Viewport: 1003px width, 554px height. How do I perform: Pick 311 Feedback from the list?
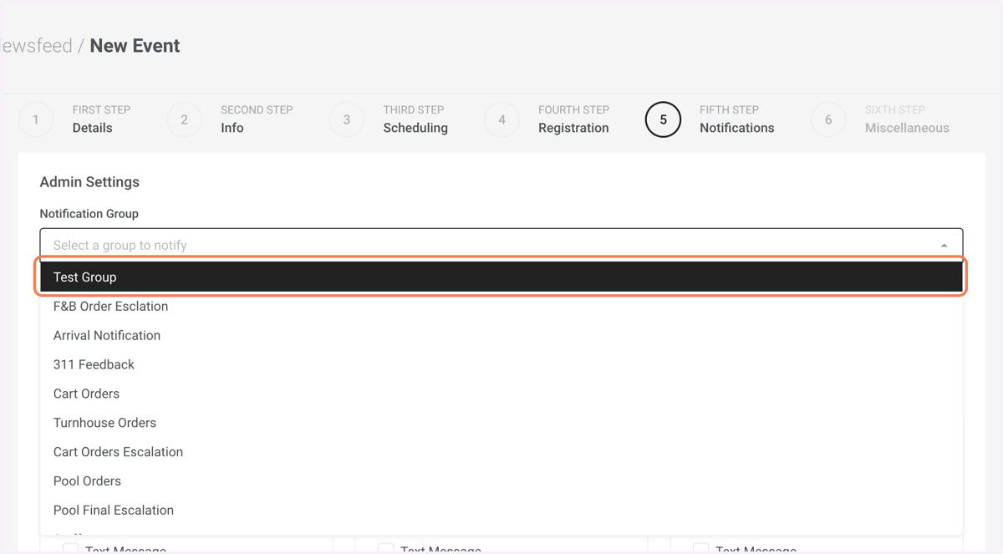[x=501, y=364]
